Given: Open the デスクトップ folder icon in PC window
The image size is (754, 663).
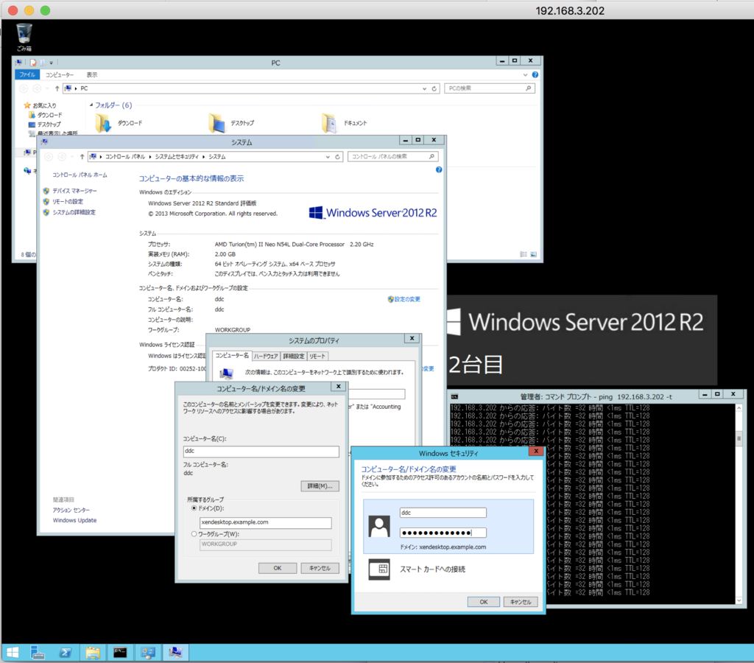Looking at the screenshot, I should pos(217,123).
